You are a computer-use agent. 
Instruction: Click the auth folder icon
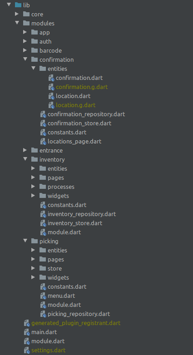coord(35,41)
